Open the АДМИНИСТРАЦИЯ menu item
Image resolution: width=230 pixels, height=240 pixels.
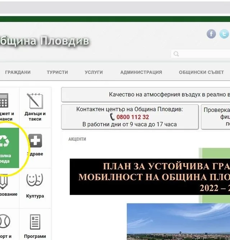141,72
